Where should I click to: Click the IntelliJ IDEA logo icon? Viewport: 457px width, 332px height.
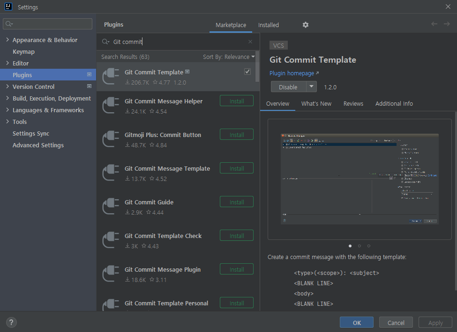(x=8, y=7)
